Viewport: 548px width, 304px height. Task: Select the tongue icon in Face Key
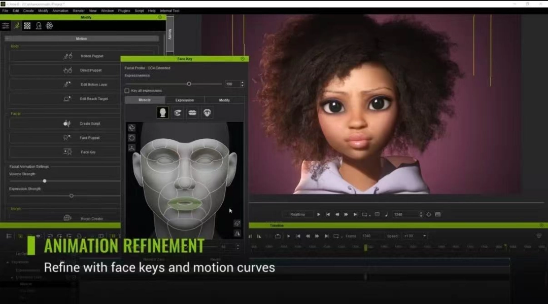point(208,112)
